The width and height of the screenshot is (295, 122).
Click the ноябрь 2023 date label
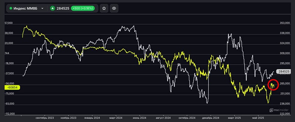click(68, 118)
